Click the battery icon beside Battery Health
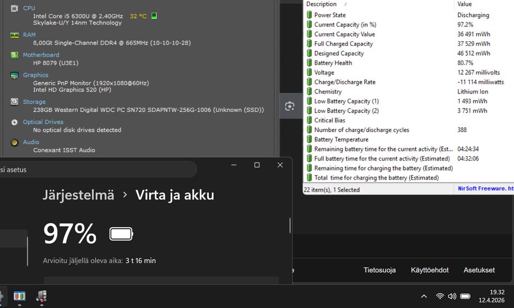Screen dimensions: 514x308 click(x=309, y=63)
